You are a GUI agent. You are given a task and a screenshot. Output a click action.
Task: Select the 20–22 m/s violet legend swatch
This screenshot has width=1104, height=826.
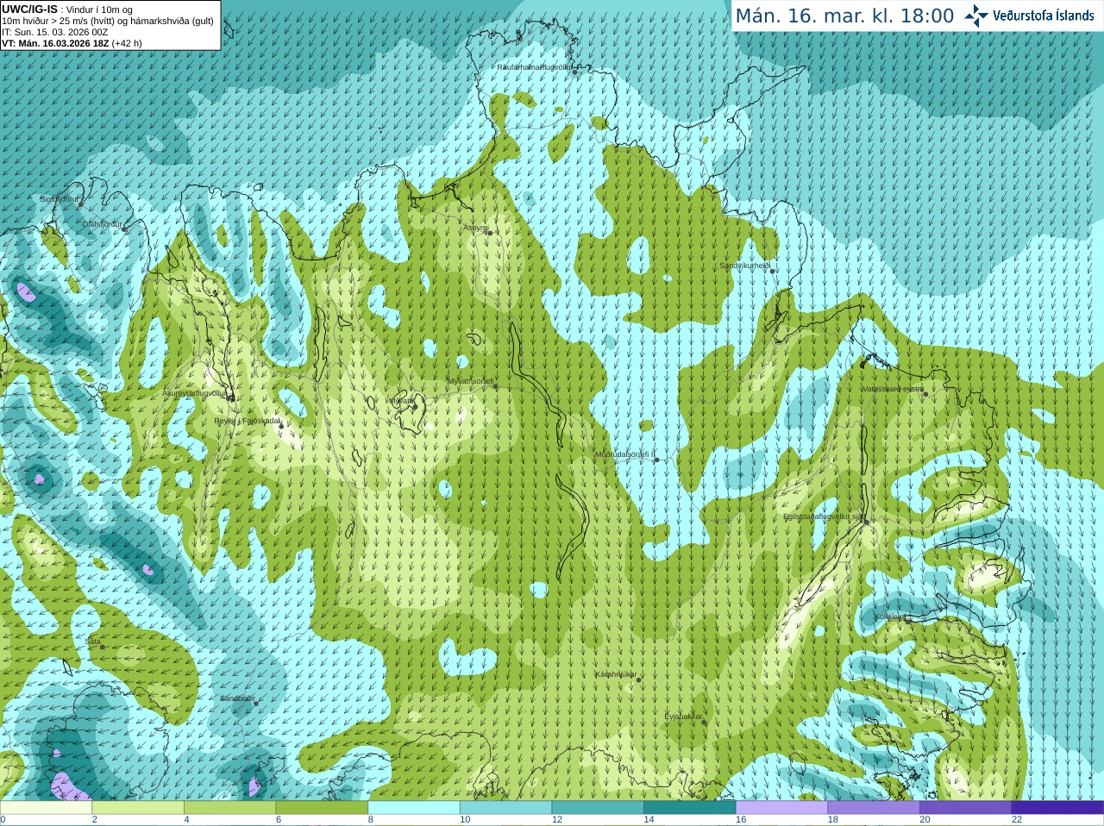(x=966, y=808)
